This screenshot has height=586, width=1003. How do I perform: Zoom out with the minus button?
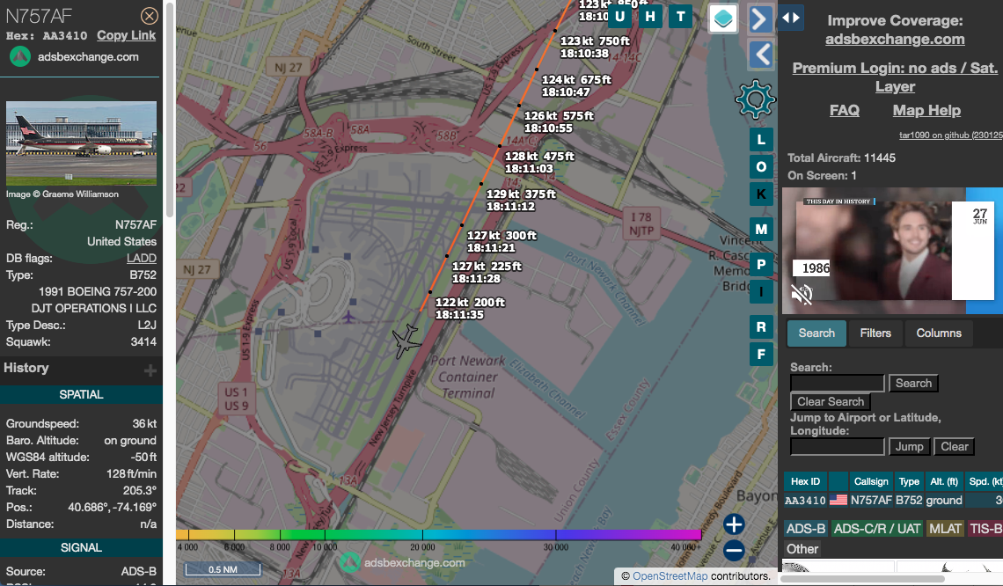point(734,550)
